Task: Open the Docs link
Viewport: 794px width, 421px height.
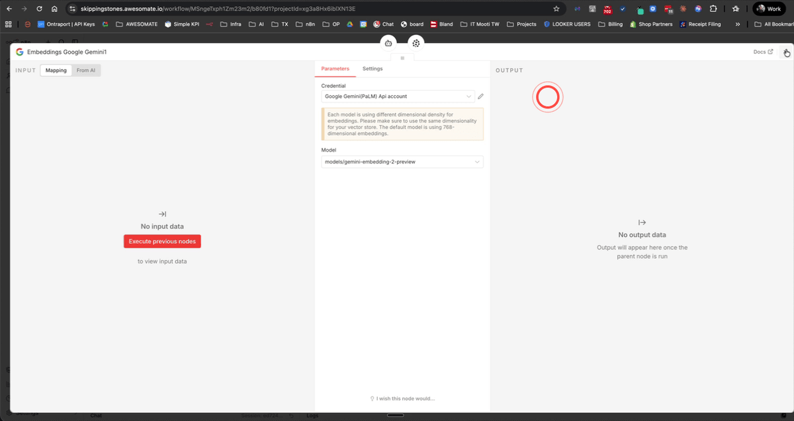Action: coord(763,52)
